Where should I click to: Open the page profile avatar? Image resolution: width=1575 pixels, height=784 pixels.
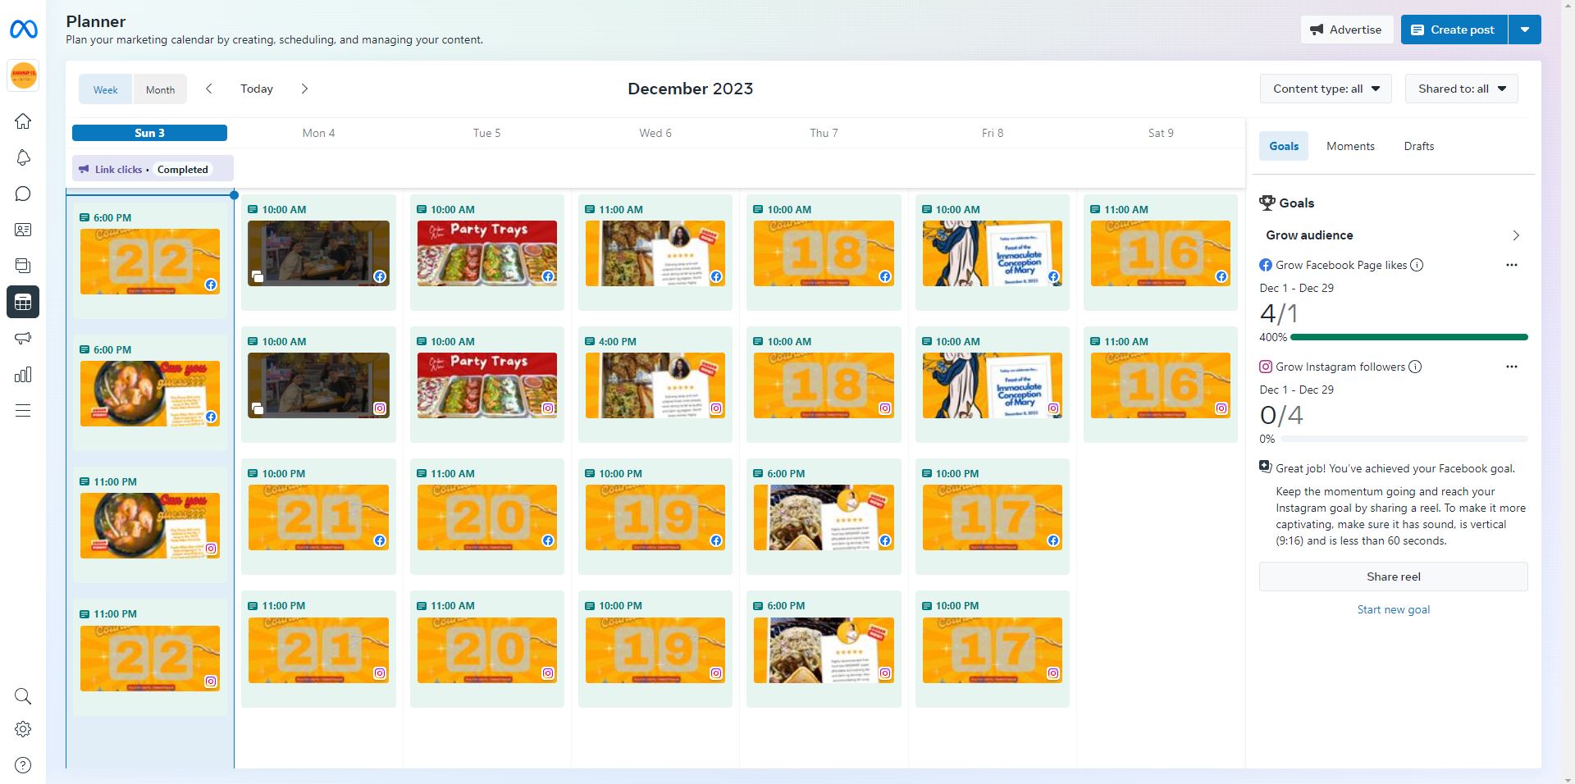click(23, 75)
